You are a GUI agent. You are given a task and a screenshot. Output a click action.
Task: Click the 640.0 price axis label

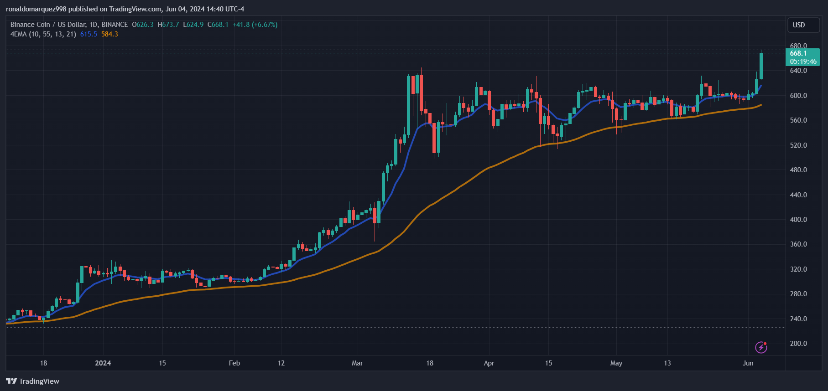click(798, 71)
